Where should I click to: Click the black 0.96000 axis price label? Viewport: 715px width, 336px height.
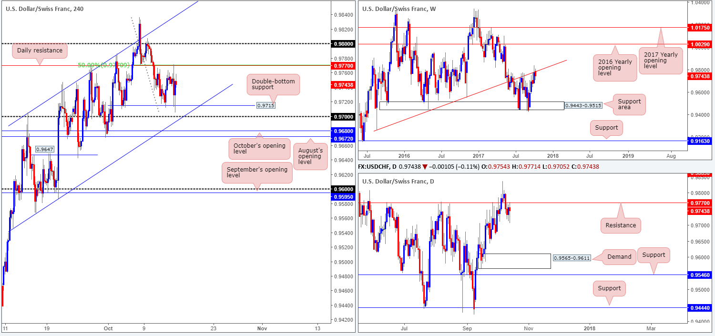(342, 189)
